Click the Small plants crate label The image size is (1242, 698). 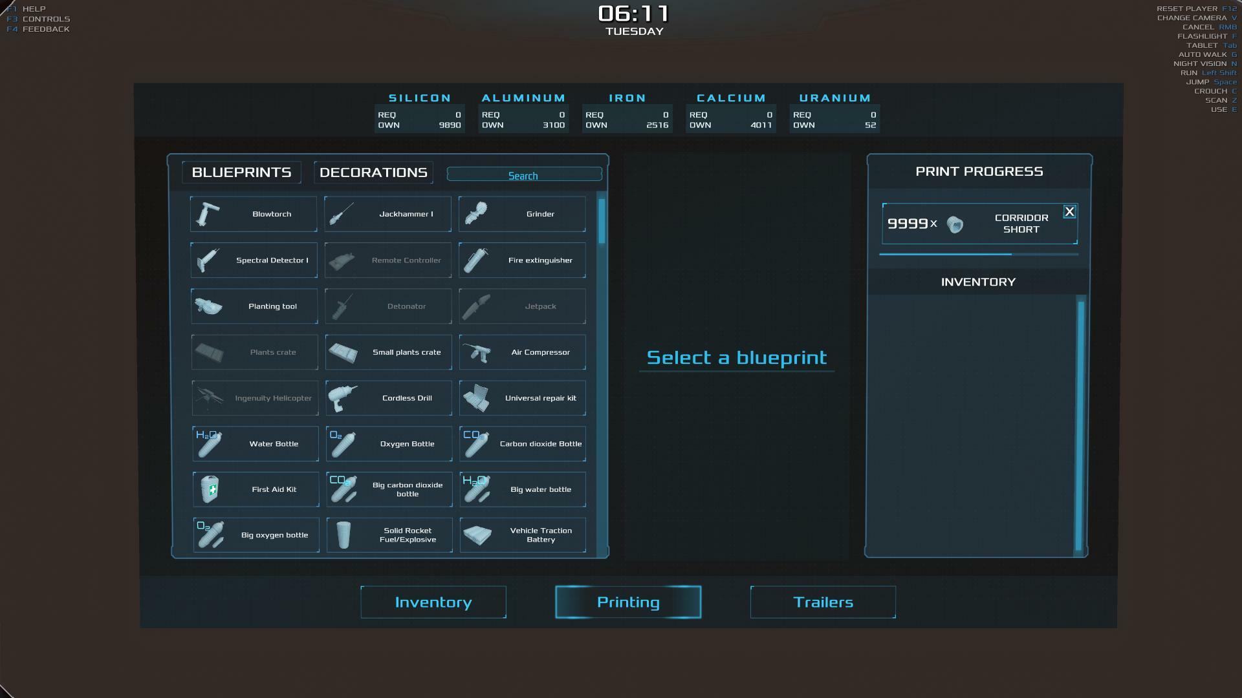pyautogui.click(x=407, y=352)
